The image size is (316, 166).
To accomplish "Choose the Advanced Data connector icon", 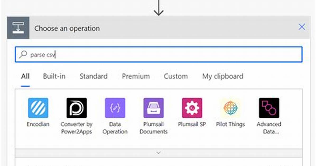I will (x=269, y=108).
